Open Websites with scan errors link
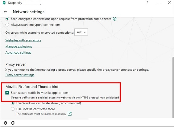This screenshot has width=174, height=127. [x=23, y=40]
